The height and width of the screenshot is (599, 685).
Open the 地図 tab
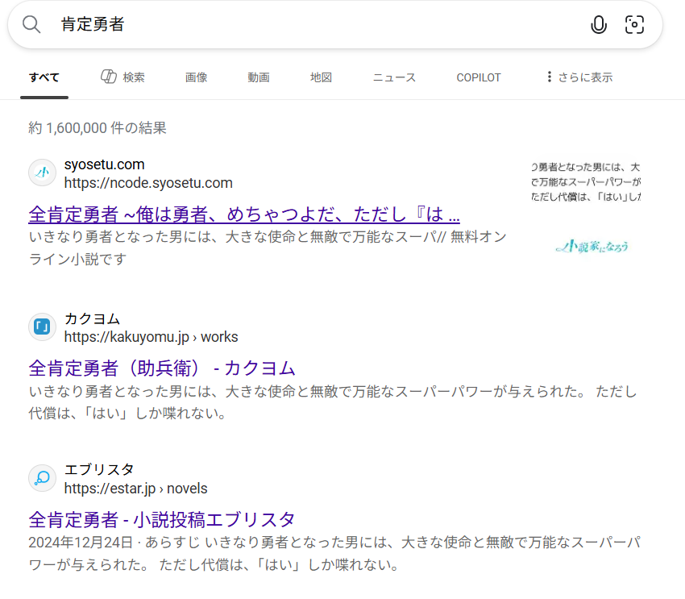[322, 77]
